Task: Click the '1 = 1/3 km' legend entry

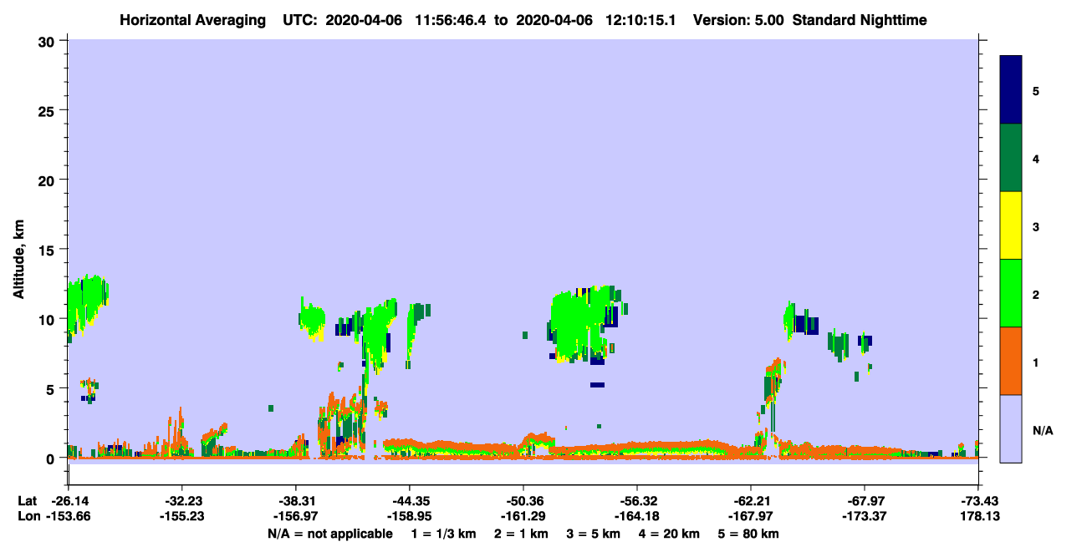Action: [x=443, y=534]
